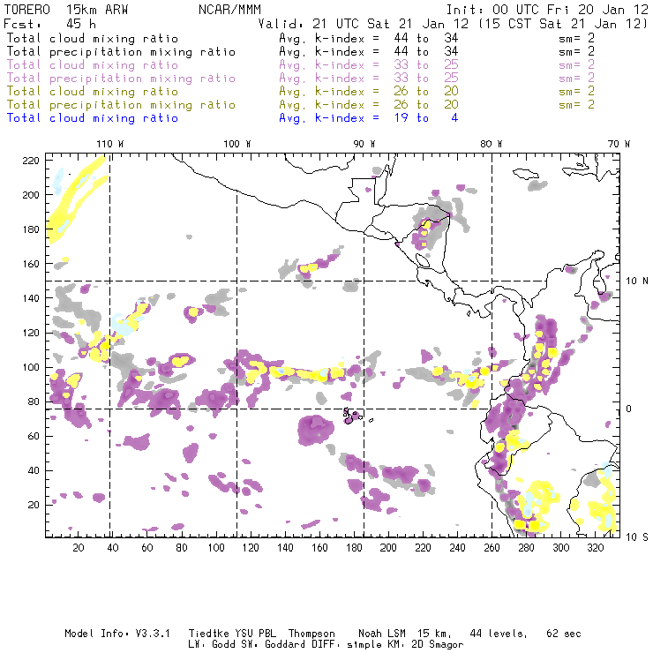Click the blue 'Avg. k-index = 19 to 4' text
653x653 pixels.
369,118
